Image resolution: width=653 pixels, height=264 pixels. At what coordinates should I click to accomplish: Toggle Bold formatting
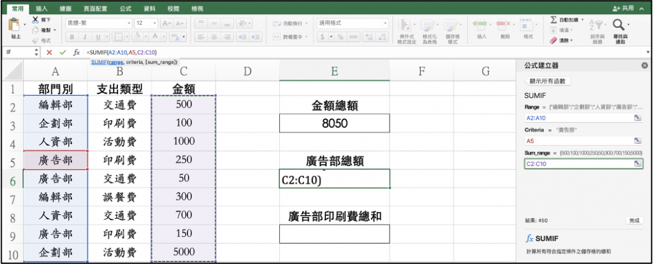pyautogui.click(x=72, y=37)
